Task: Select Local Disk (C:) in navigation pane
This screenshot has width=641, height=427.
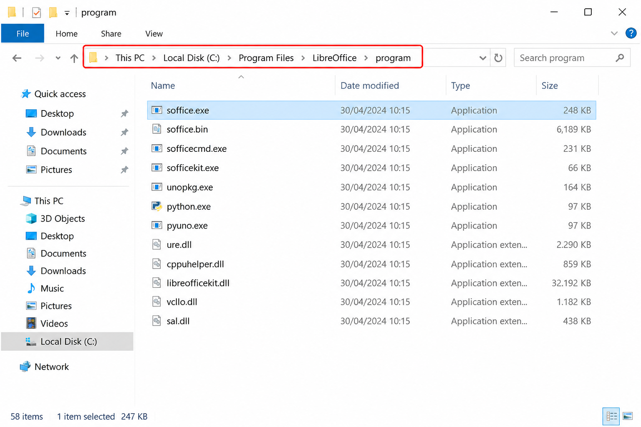Action: click(x=67, y=342)
